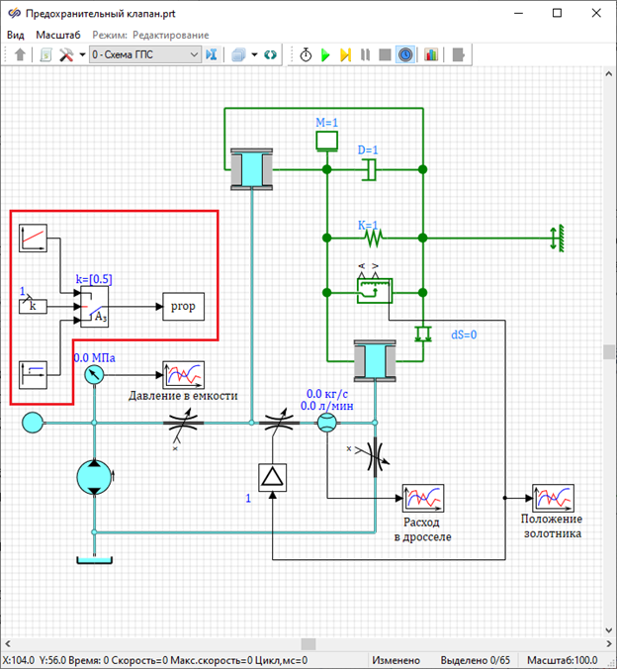The height and width of the screenshot is (669, 617).
Task: Expand the '0 - Схема ГПС' layer dropdown
Action: 192,55
